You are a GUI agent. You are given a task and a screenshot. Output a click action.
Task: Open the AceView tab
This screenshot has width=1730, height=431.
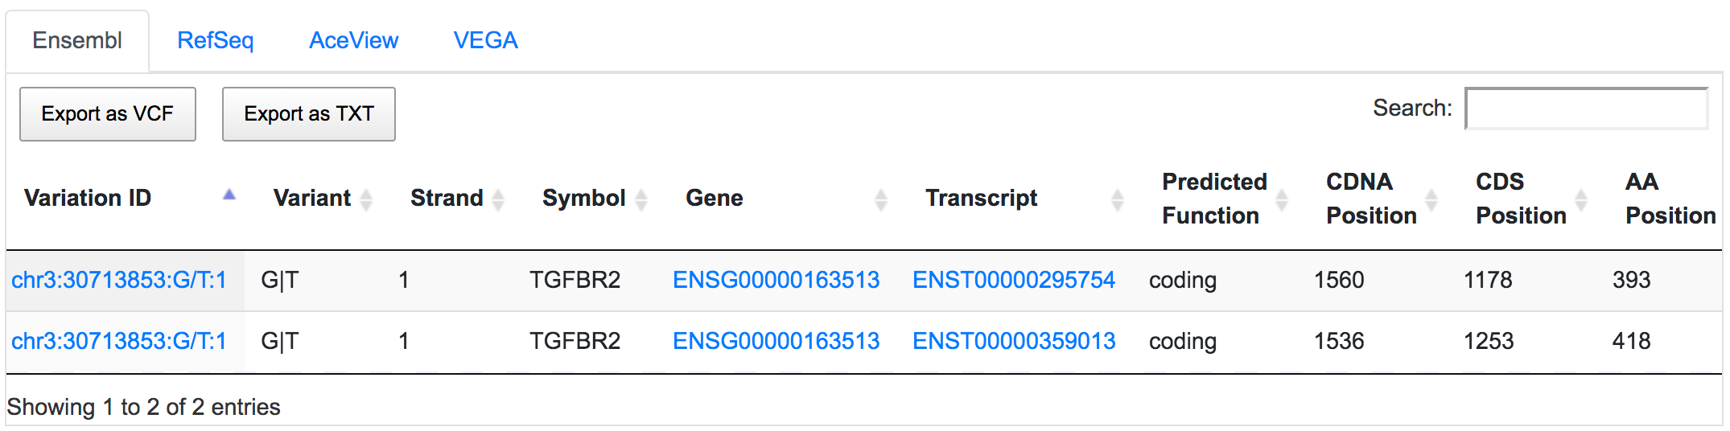click(x=353, y=40)
